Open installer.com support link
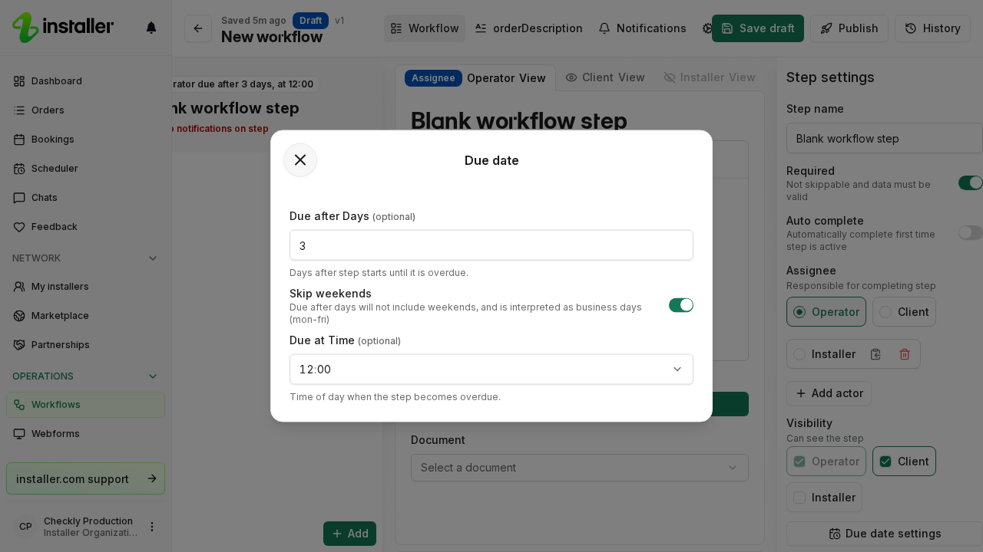Screen dimensions: 983x552 tap(85, 478)
